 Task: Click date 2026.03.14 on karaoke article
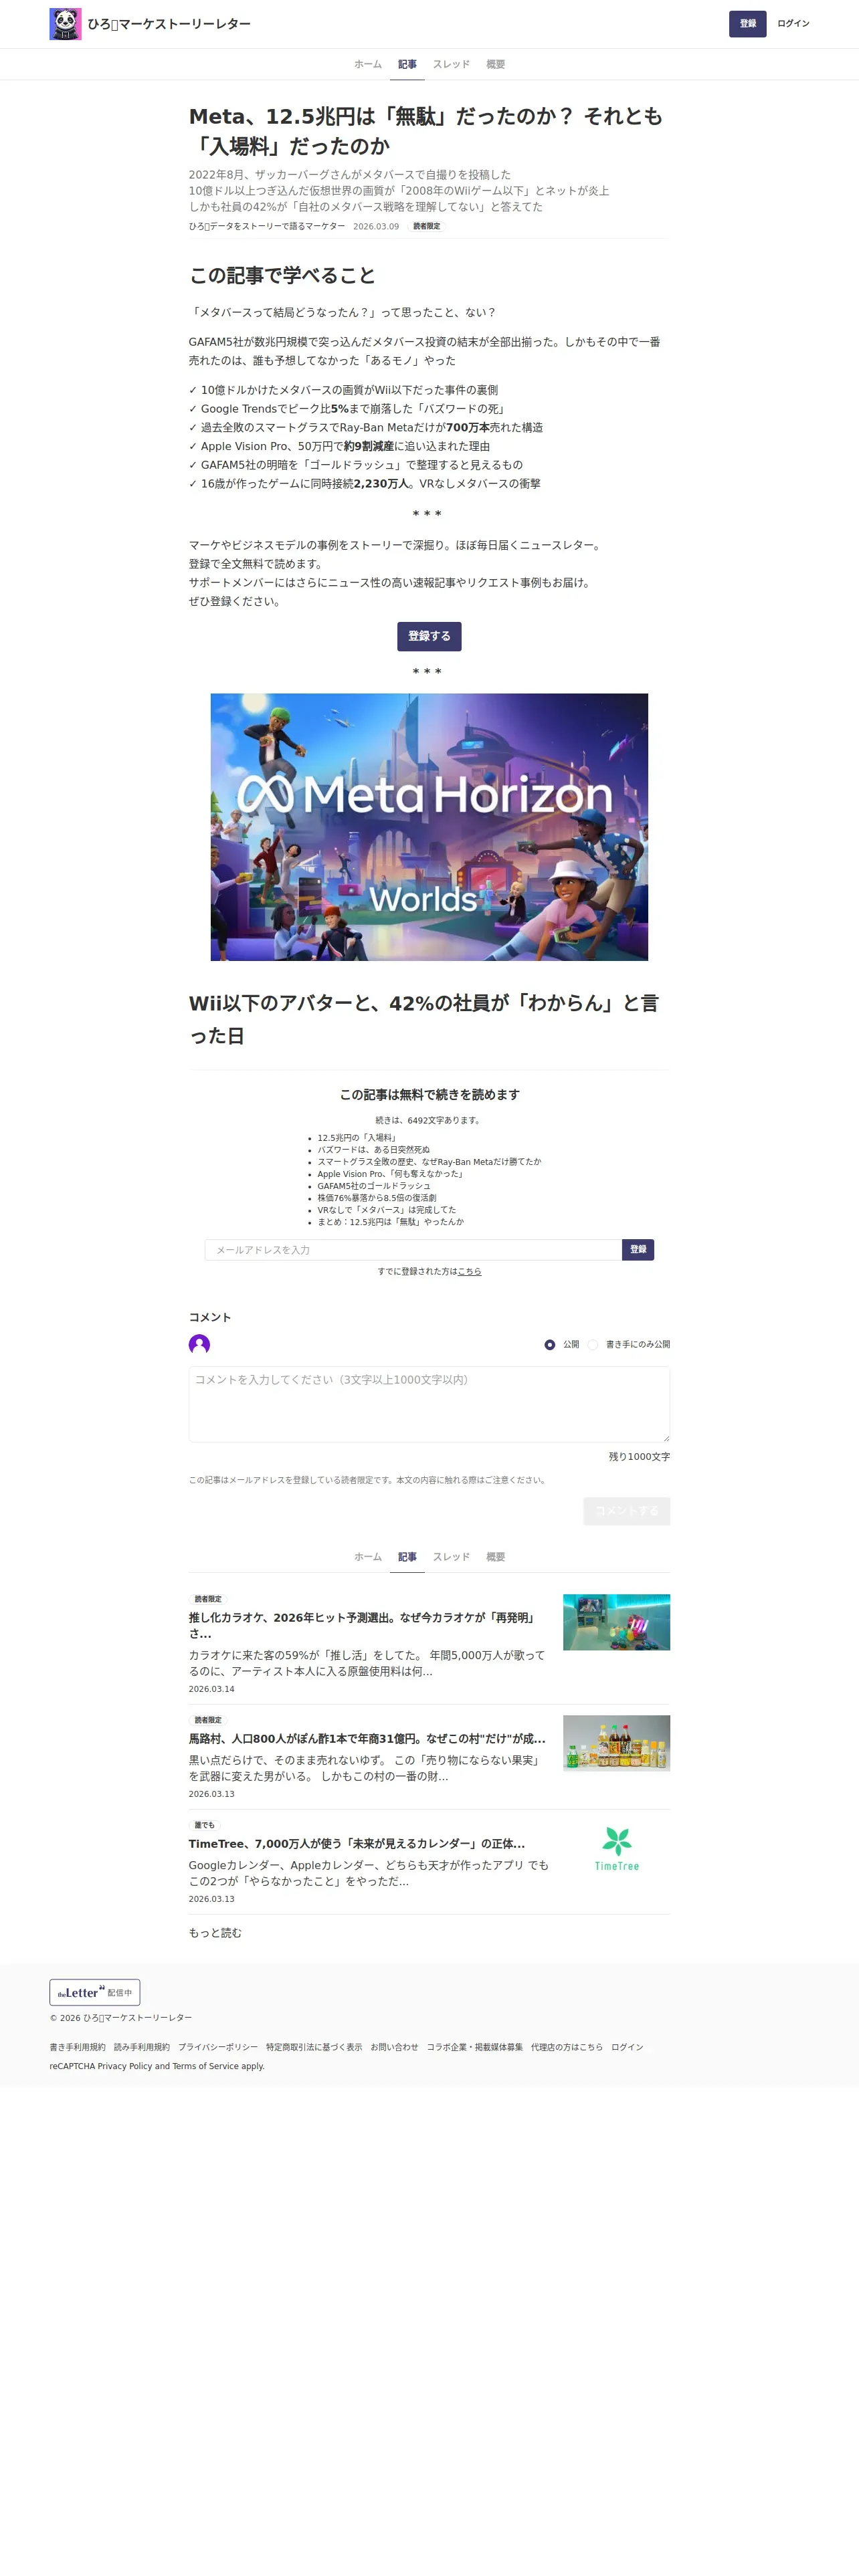coord(211,1689)
